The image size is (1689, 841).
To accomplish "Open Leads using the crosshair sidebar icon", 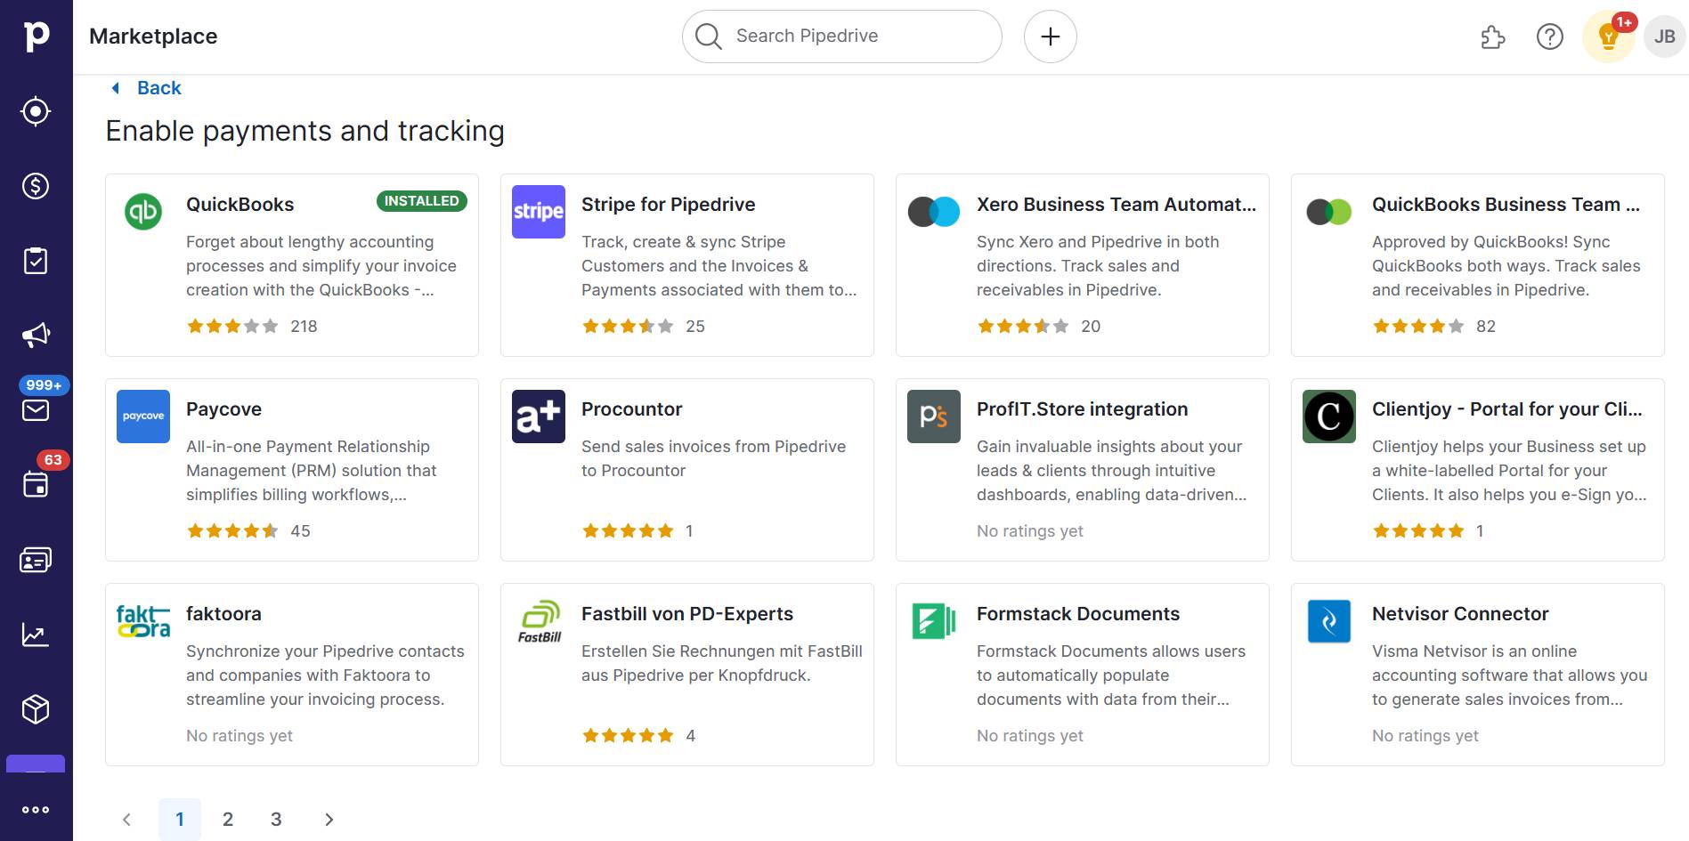I will pyautogui.click(x=36, y=110).
